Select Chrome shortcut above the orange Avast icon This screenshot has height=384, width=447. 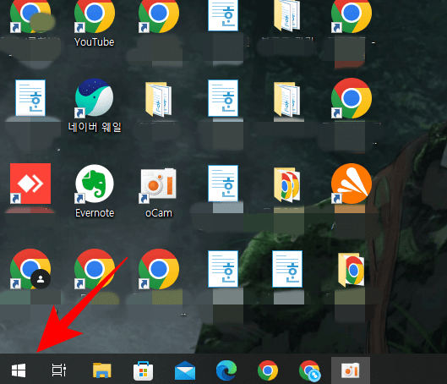point(352,98)
